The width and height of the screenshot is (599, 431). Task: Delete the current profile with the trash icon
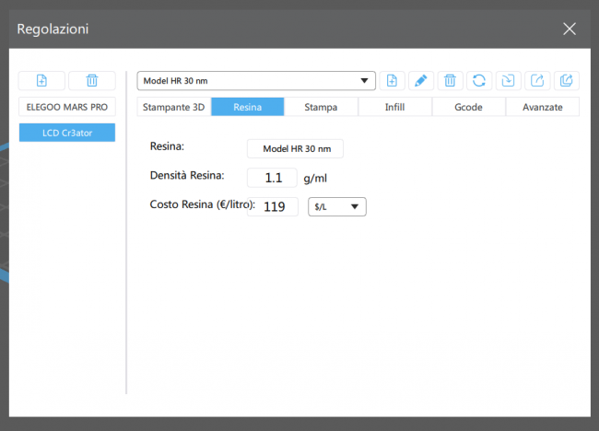click(x=450, y=81)
